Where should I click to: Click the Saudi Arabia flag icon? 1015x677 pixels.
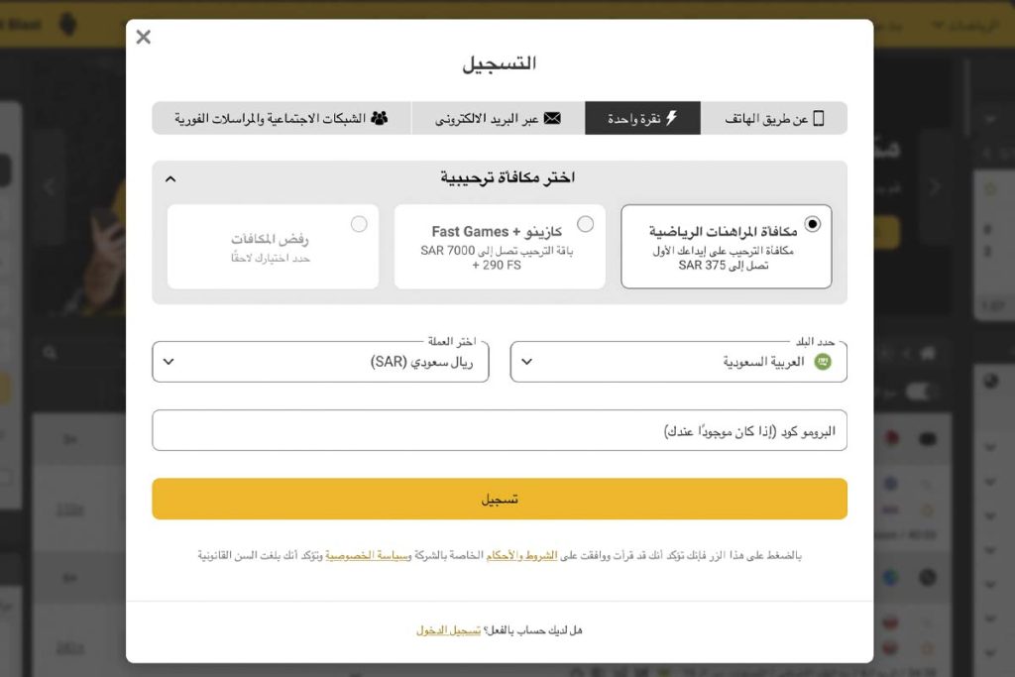click(x=822, y=362)
